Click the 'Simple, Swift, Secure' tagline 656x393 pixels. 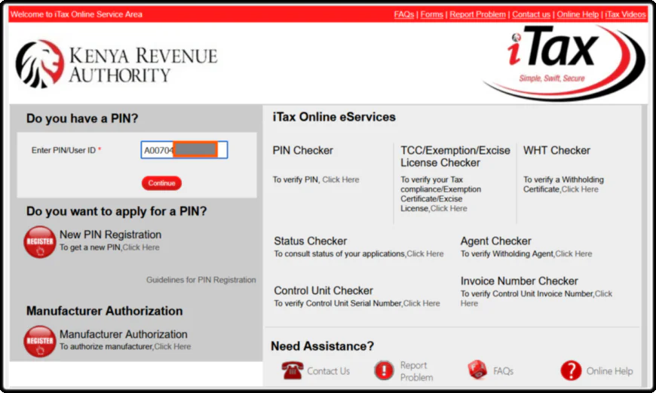552,78
